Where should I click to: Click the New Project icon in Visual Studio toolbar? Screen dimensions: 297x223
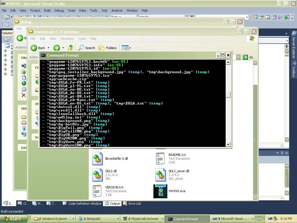pos(7,17)
